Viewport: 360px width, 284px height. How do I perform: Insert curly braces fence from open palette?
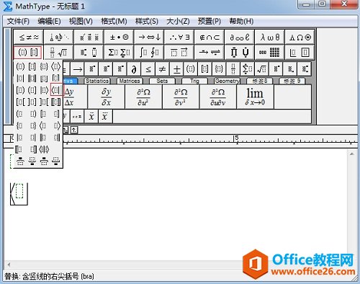click(44, 66)
